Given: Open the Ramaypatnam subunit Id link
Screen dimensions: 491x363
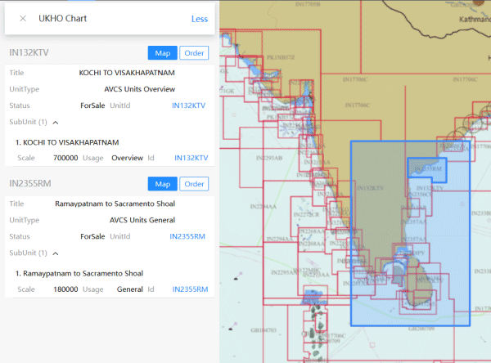Looking at the screenshot, I should [x=189, y=289].
